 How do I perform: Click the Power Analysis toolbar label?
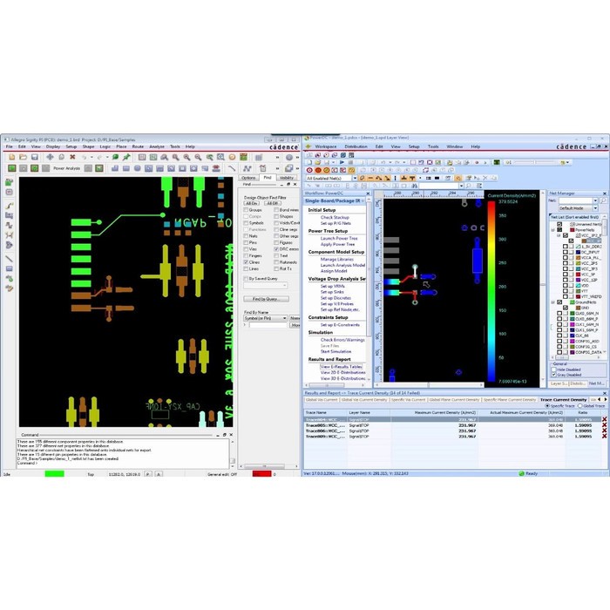click(x=66, y=168)
